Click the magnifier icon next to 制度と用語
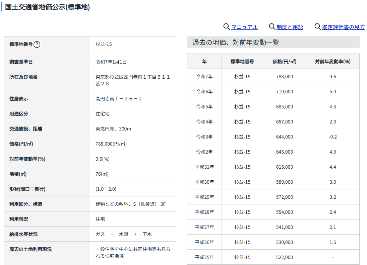 pyautogui.click(x=272, y=27)
